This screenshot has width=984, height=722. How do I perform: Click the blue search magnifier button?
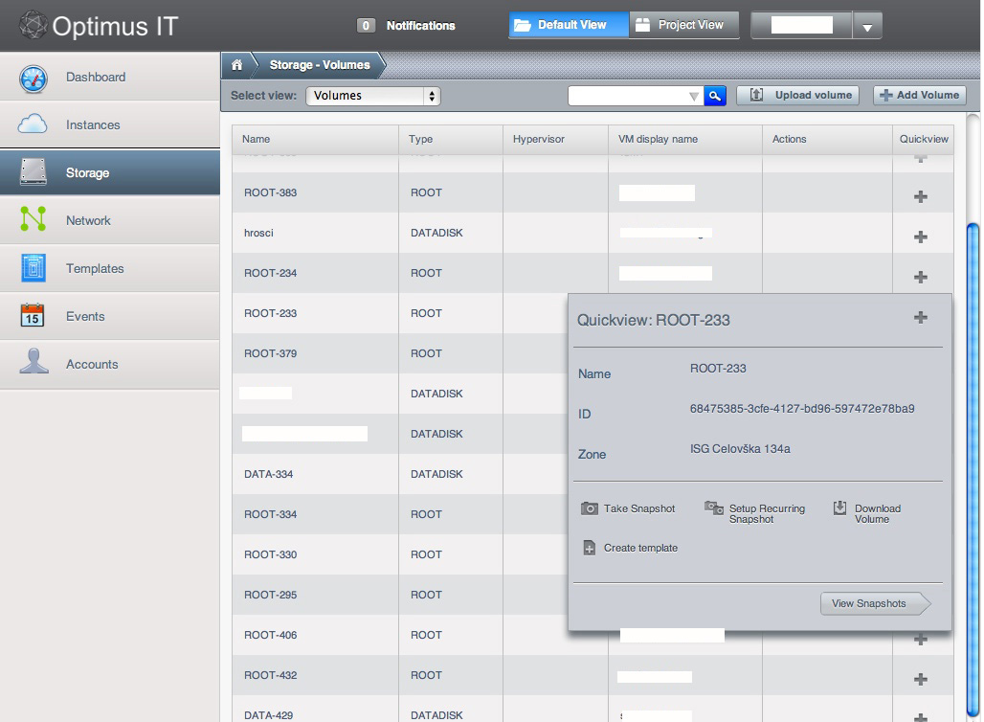point(715,96)
